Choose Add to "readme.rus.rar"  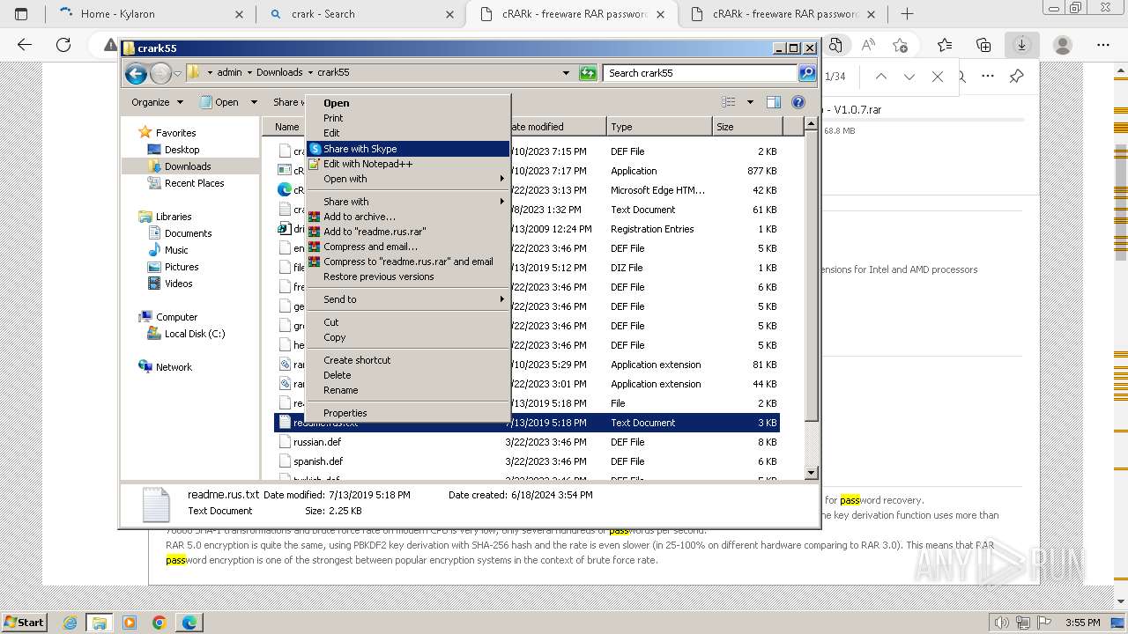click(x=407, y=232)
